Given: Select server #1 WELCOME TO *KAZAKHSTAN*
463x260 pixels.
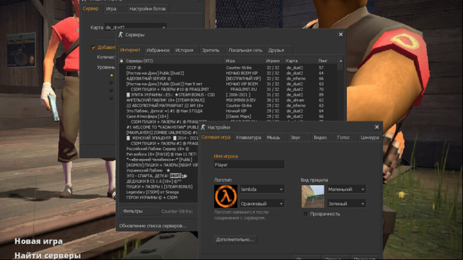Looking at the screenshot, I should [x=159, y=127].
